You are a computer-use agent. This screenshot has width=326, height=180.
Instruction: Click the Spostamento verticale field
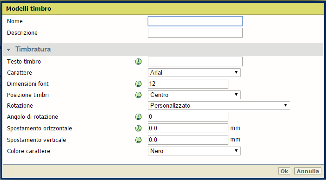coord(188,140)
